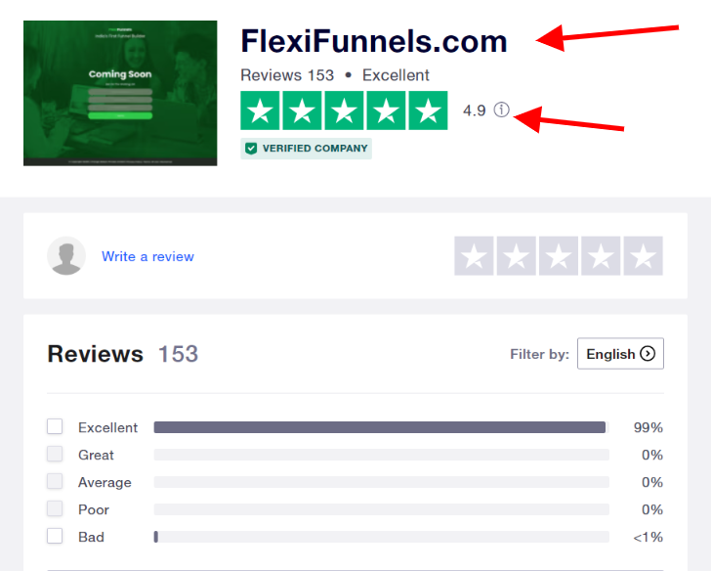Image resolution: width=711 pixels, height=571 pixels.
Task: Open the Coming Soon website thumbnail
Action: pyautogui.click(x=120, y=93)
